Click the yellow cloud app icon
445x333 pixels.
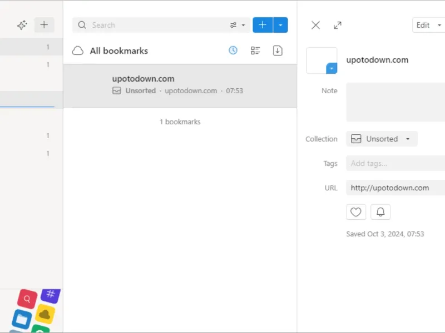pos(45,314)
